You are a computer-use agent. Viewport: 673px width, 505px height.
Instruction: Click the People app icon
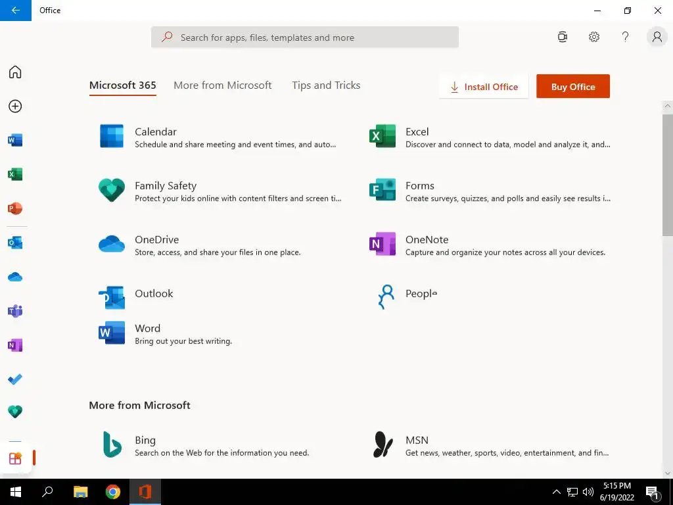tap(385, 297)
